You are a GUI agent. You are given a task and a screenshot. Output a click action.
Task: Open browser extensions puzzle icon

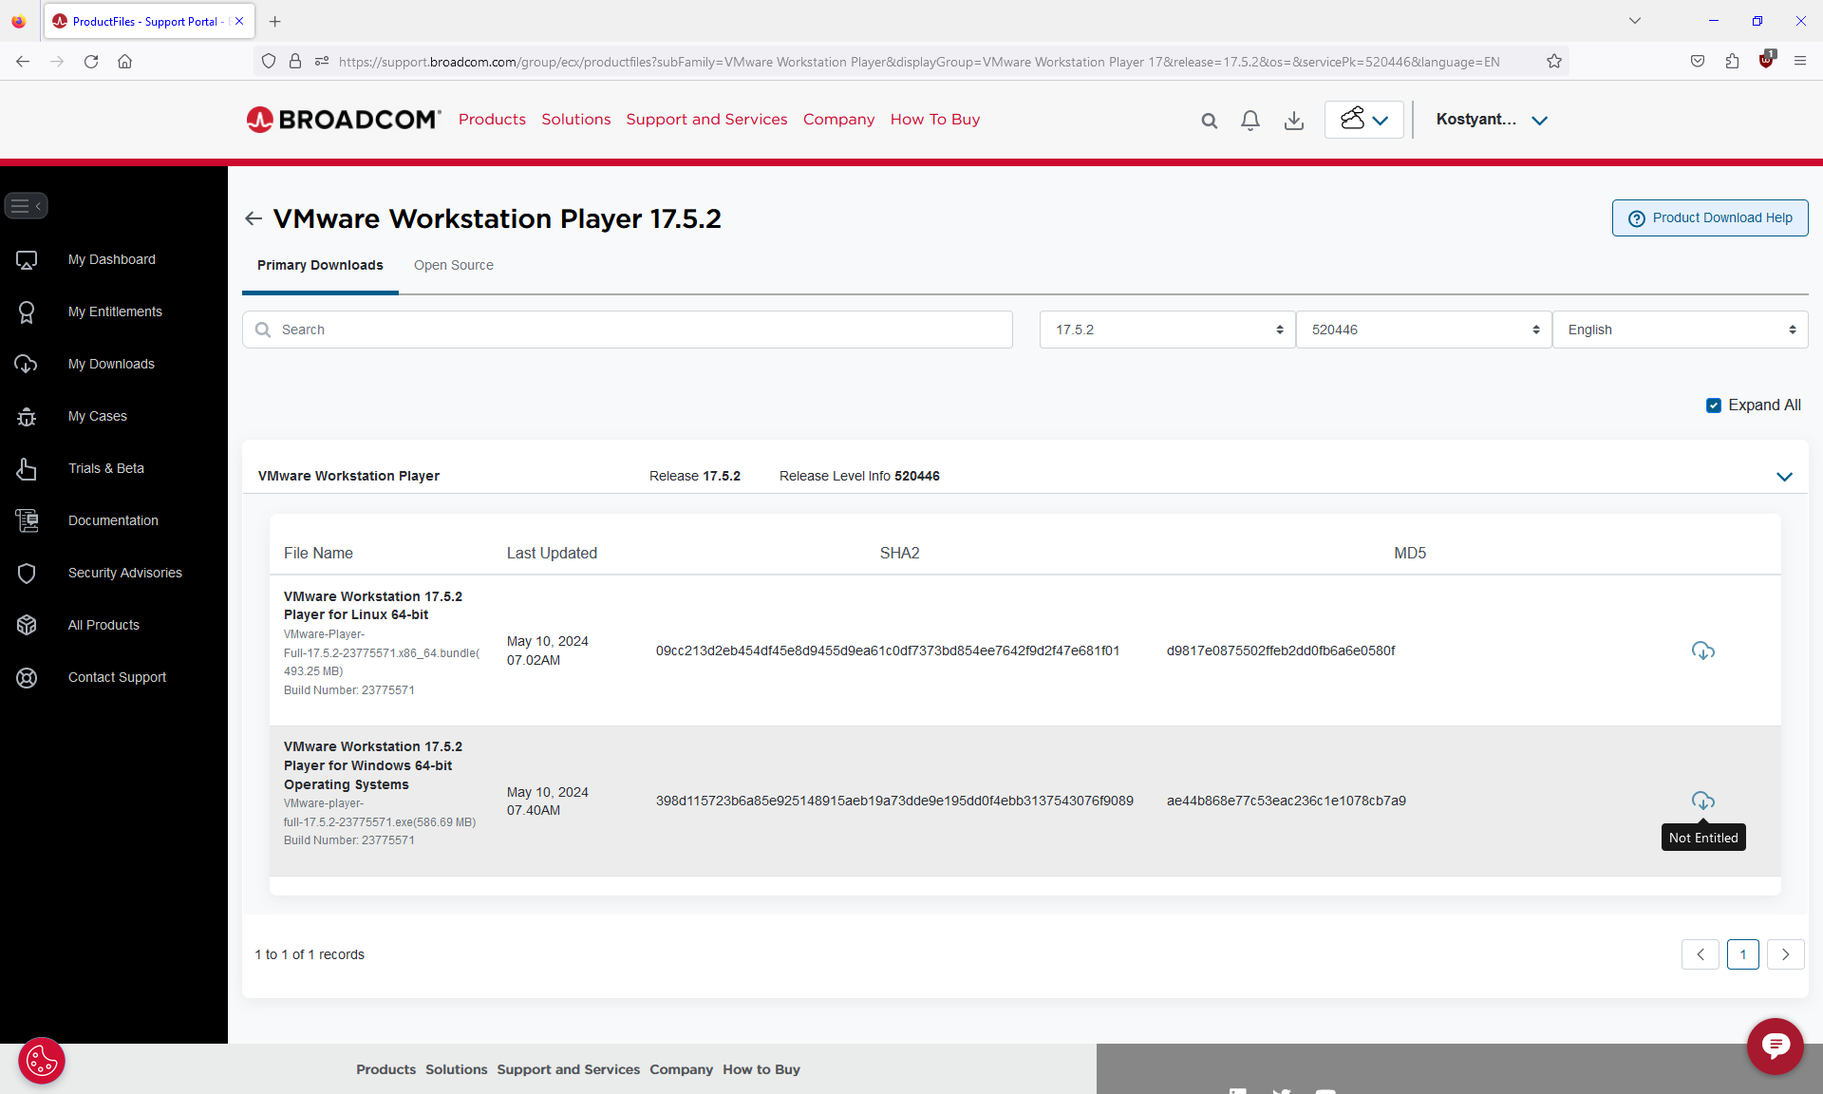click(1732, 62)
